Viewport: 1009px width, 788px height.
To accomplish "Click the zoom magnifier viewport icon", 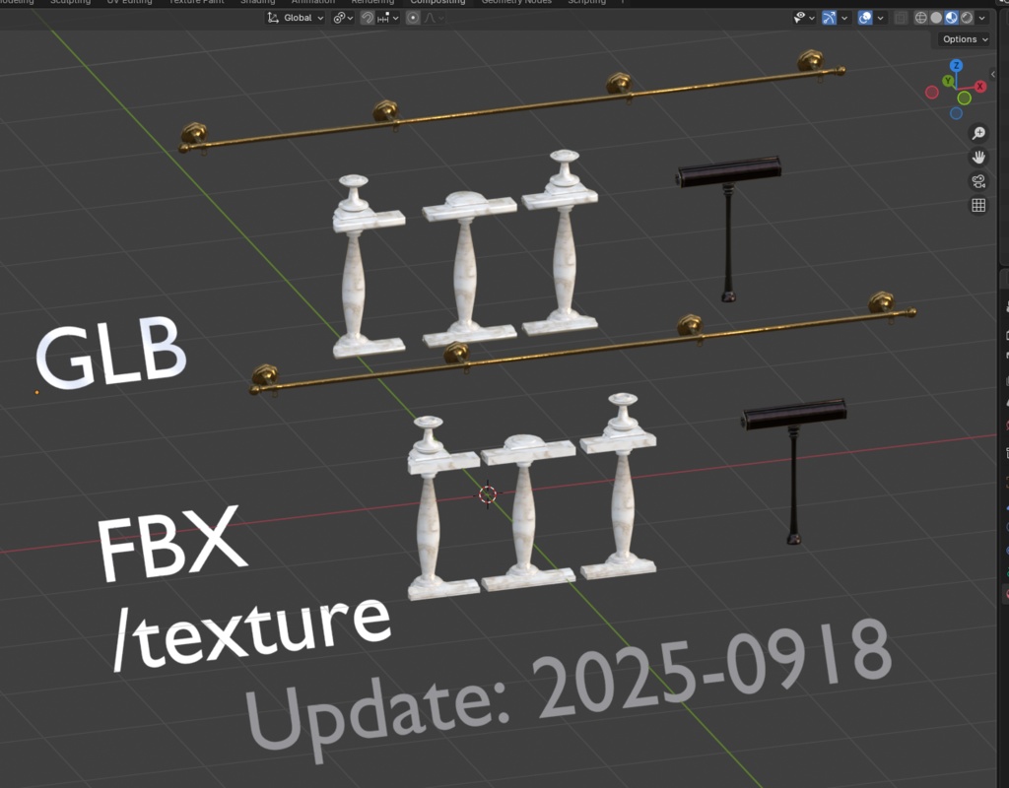I will [x=978, y=133].
